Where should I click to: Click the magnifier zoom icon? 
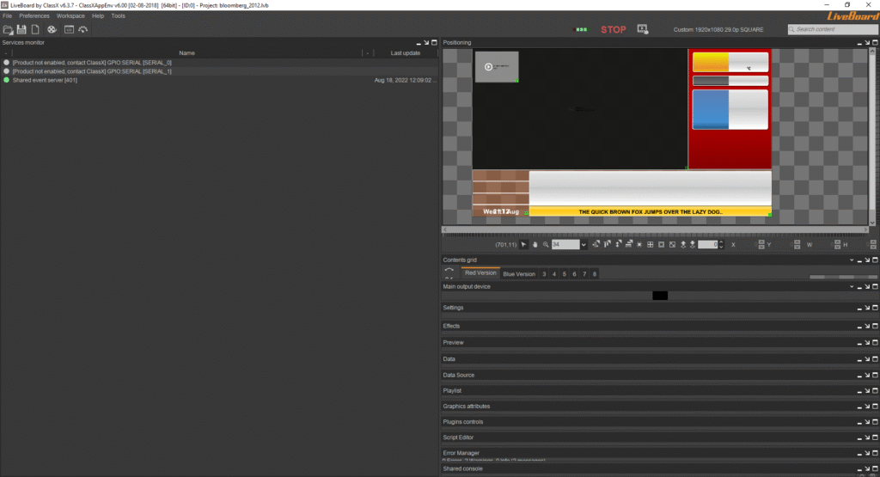pyautogui.click(x=546, y=245)
